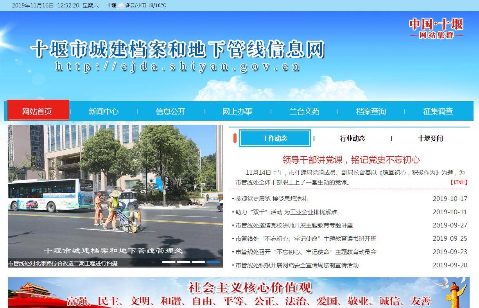479x308 pixels.
Task: Open headline 领导干部讲党课，铭记党史不忘初心
Action: point(351,159)
